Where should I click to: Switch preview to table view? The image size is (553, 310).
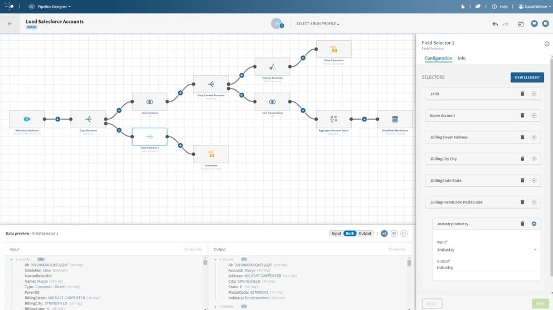pos(394,234)
